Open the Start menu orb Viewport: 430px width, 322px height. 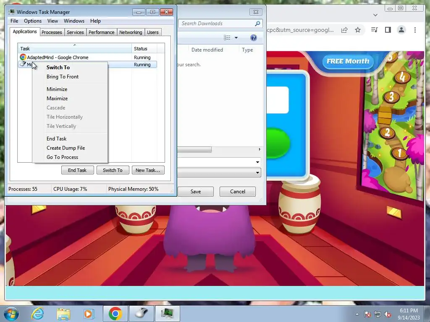[x=11, y=314]
